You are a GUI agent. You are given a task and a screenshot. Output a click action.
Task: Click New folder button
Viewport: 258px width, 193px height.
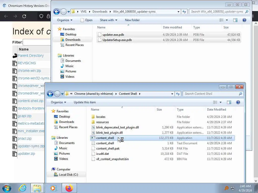(132, 20)
